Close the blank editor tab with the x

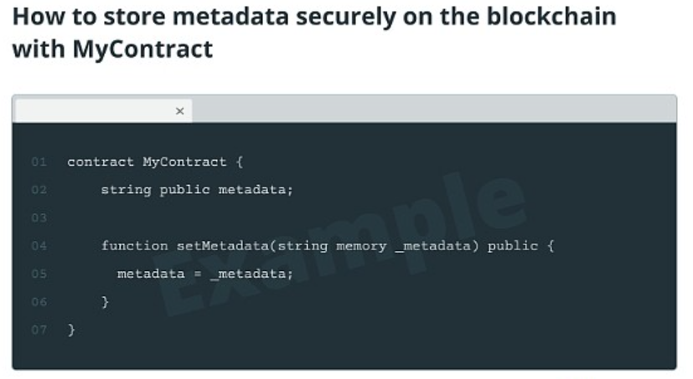click(x=179, y=111)
